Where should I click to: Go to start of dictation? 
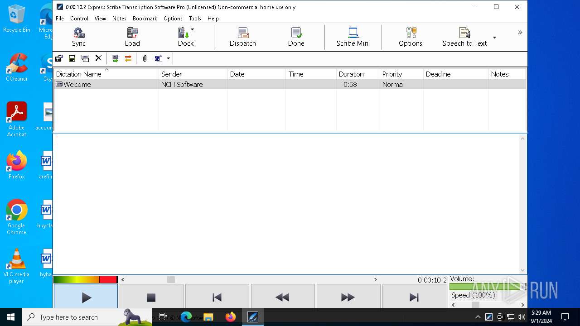tap(217, 297)
